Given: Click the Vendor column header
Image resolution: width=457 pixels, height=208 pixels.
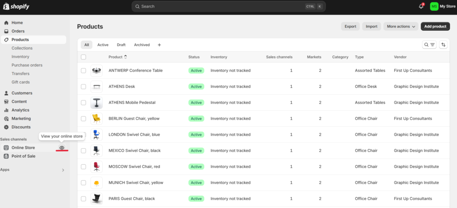Looking at the screenshot, I should click(400, 57).
